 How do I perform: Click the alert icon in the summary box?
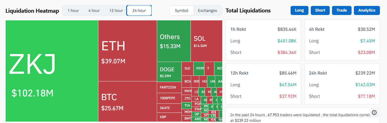point(374,113)
